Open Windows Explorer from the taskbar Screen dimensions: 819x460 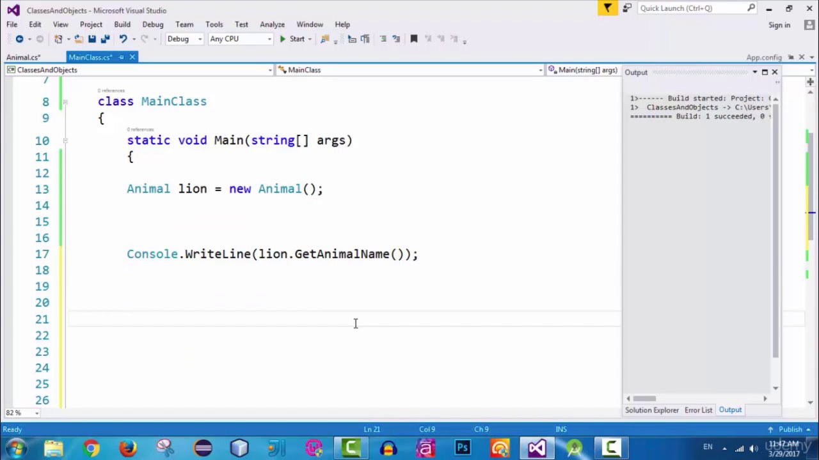[54, 448]
